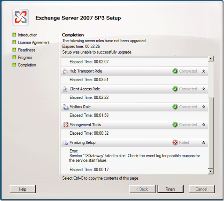Click the Mailbox Role icon
Image resolution: width=224 pixels, height=201 pixels.
(66, 107)
